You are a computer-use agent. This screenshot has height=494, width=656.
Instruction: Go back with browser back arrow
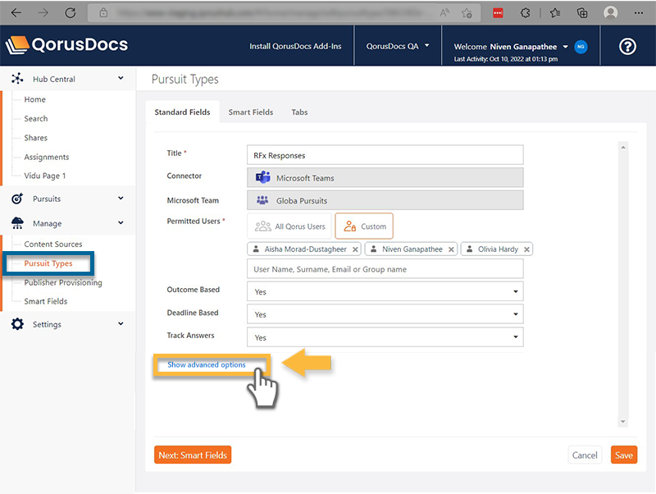[x=16, y=13]
